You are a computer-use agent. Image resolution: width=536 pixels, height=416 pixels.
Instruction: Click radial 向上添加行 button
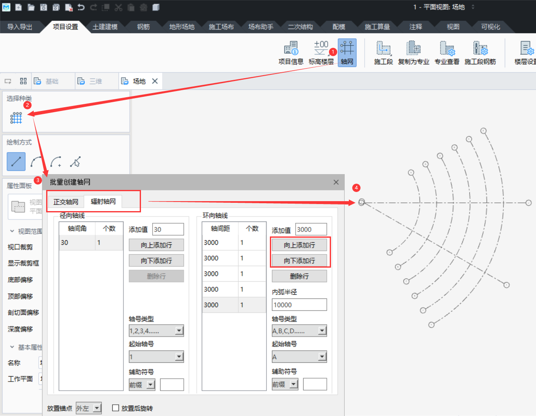tap(156, 245)
